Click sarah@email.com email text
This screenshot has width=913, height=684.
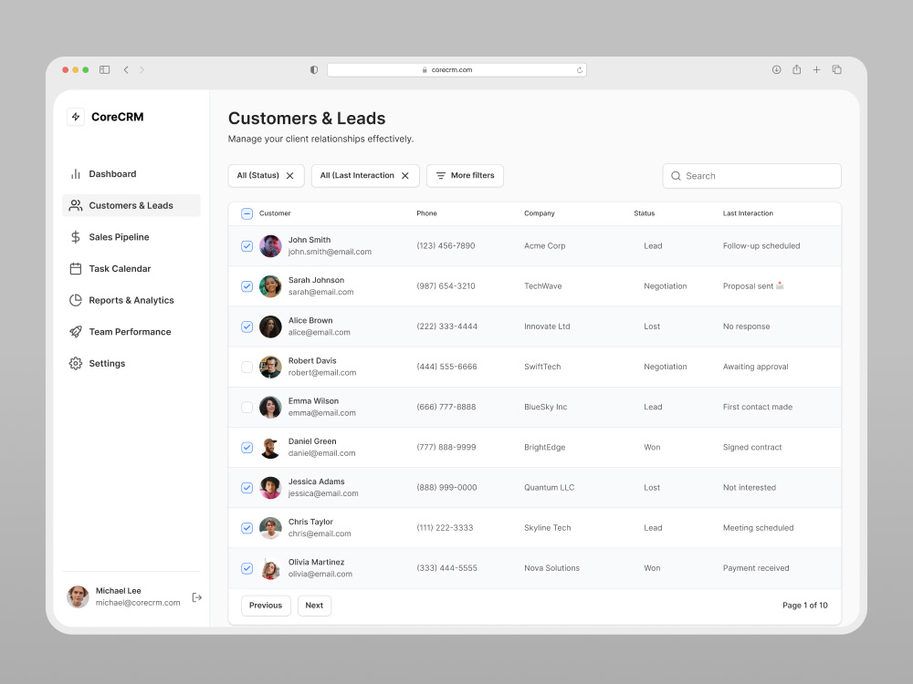320,292
